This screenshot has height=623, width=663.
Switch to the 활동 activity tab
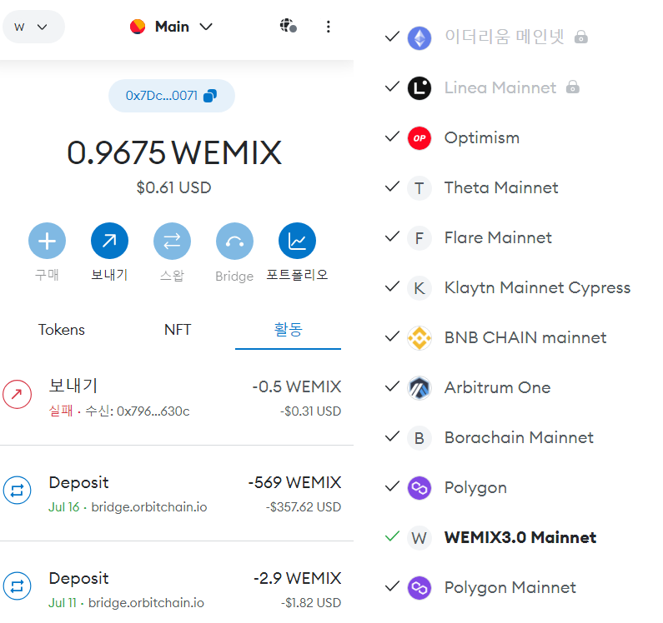pyautogui.click(x=288, y=330)
